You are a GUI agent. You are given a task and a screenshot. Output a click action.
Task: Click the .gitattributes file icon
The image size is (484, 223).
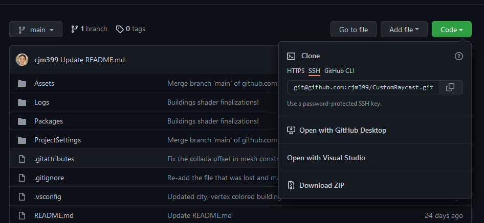[x=22, y=159]
